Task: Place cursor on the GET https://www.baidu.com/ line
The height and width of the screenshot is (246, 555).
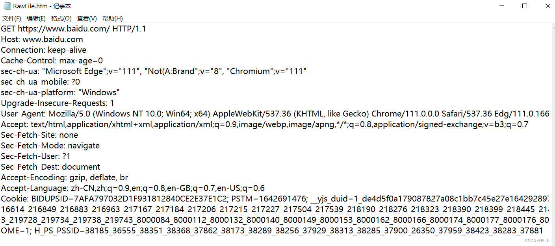Action: click(74, 29)
